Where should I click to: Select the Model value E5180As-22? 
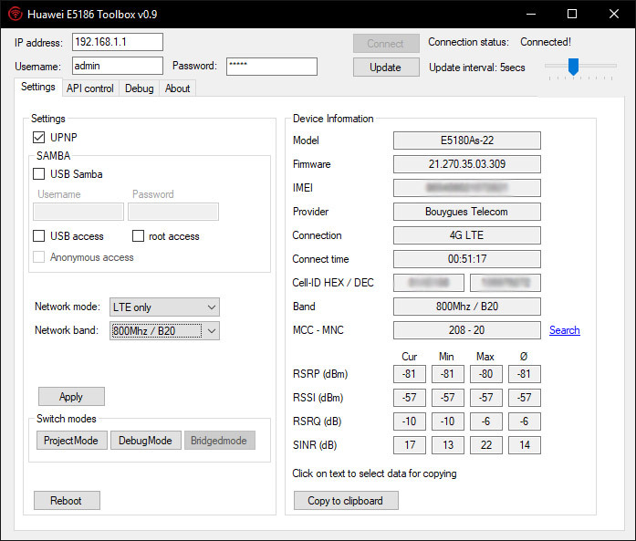tap(467, 140)
